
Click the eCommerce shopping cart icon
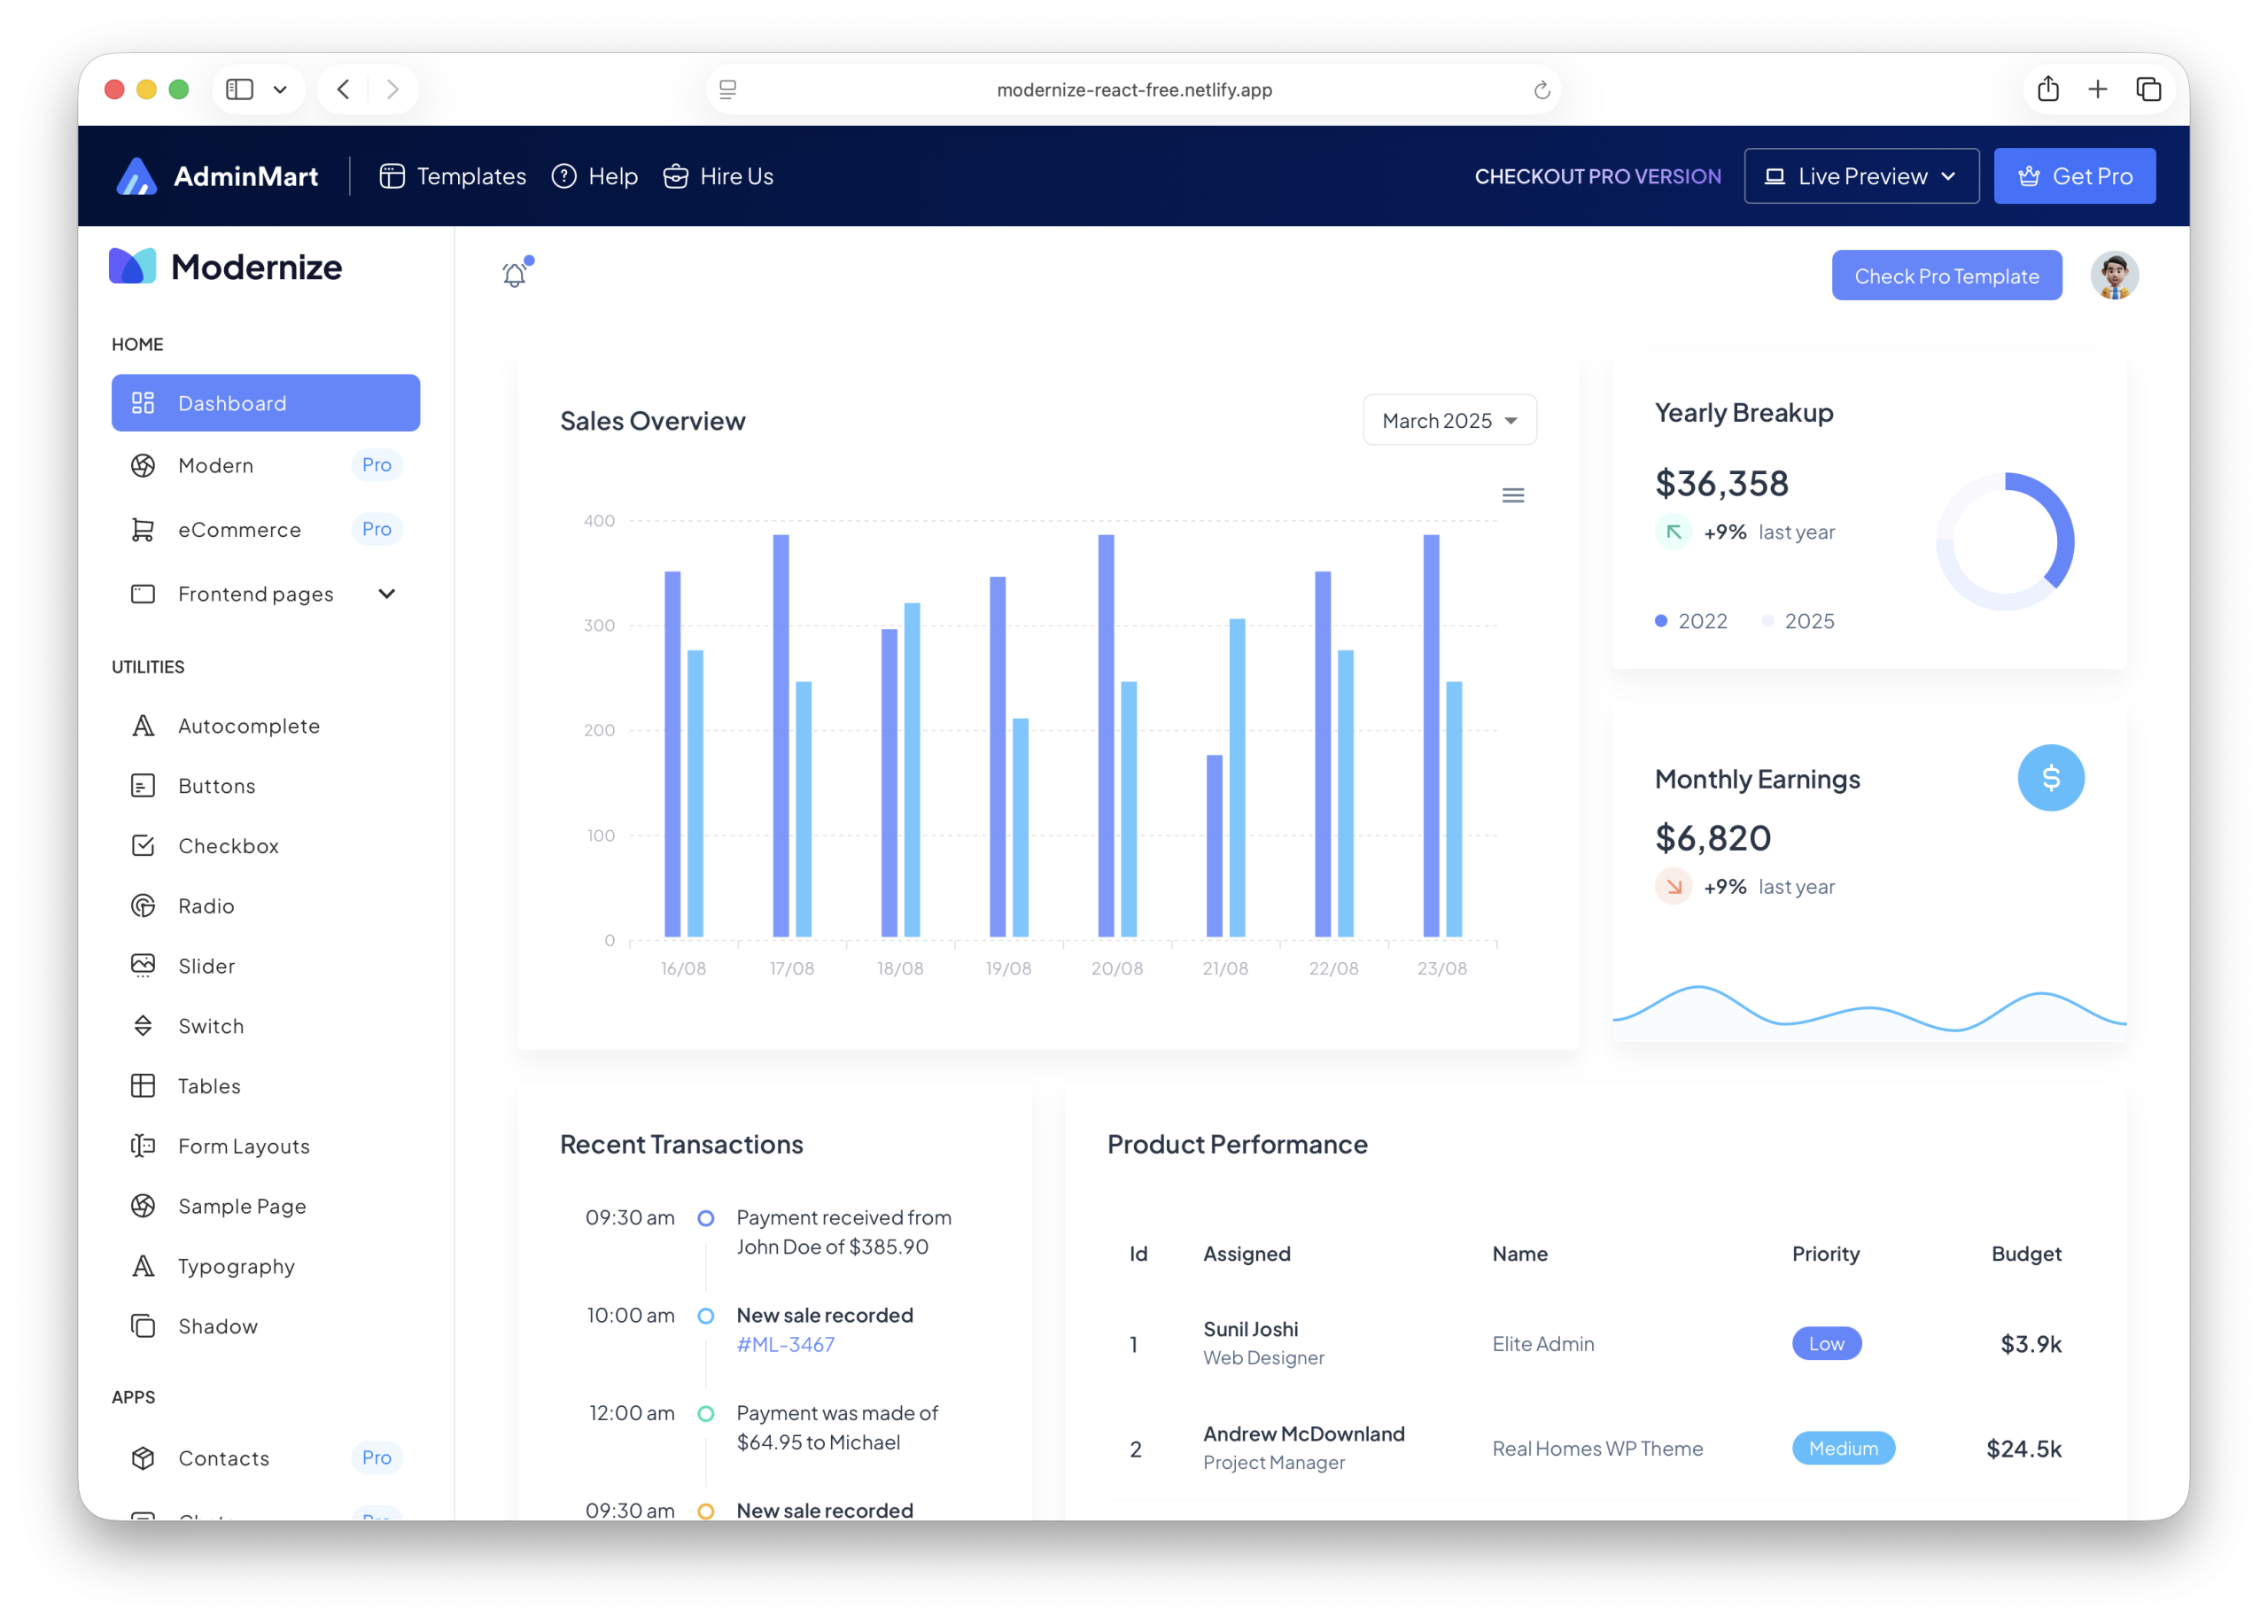(143, 529)
